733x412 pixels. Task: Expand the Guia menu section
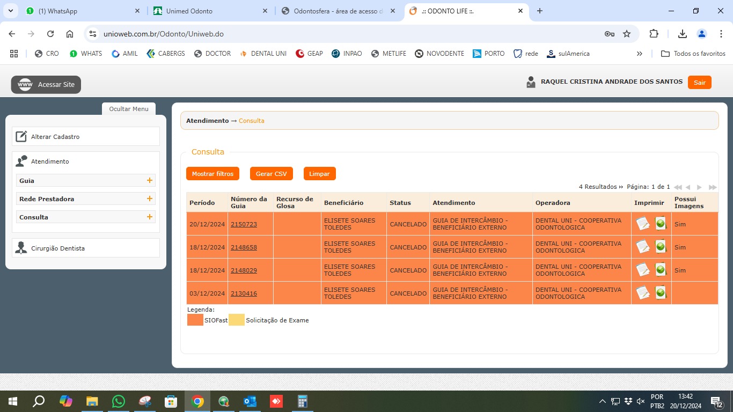click(x=150, y=181)
